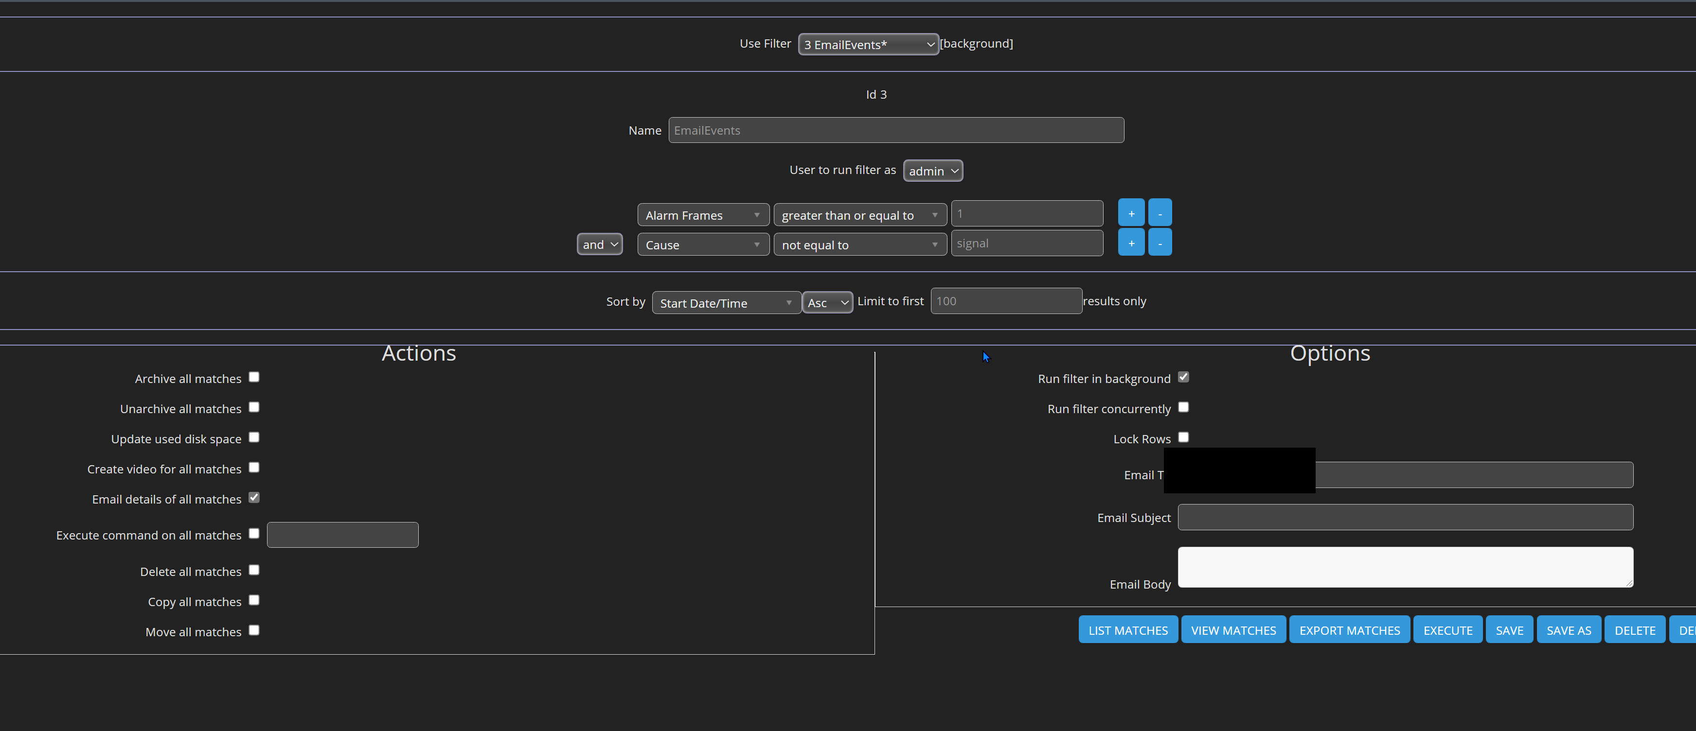Viewport: 1696px width, 731px height.
Task: Uncheck Run filter in background
Action: coord(1183,377)
